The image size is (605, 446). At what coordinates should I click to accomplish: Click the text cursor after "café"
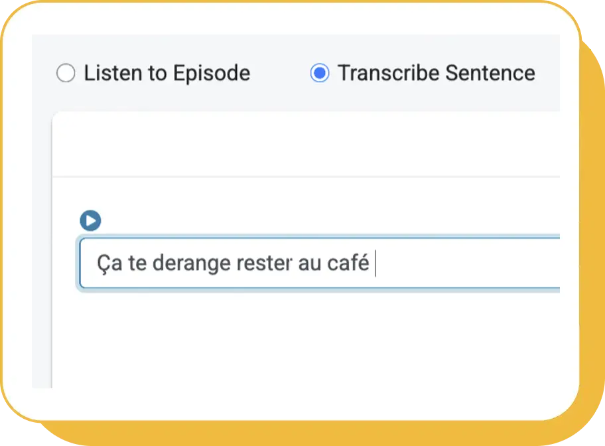pos(375,263)
